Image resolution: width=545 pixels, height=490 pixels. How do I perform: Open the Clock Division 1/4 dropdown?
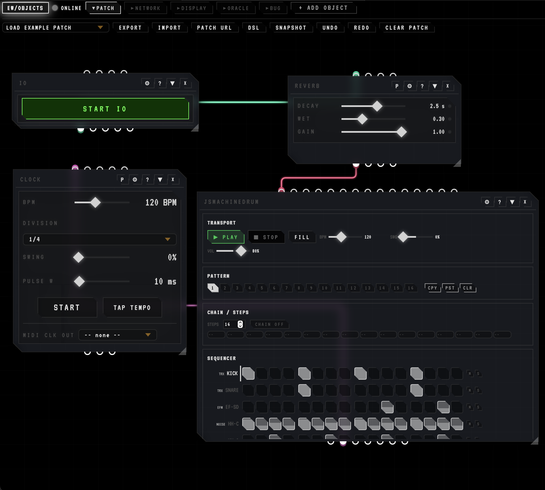pos(100,239)
